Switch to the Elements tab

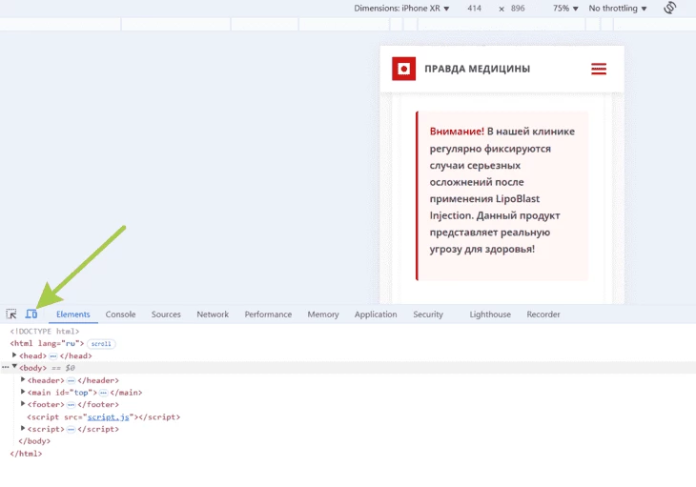click(x=72, y=314)
